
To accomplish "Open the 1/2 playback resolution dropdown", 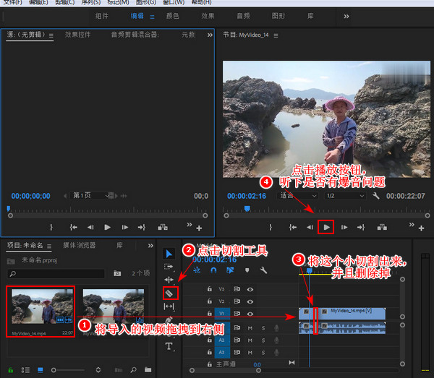I will (345, 196).
